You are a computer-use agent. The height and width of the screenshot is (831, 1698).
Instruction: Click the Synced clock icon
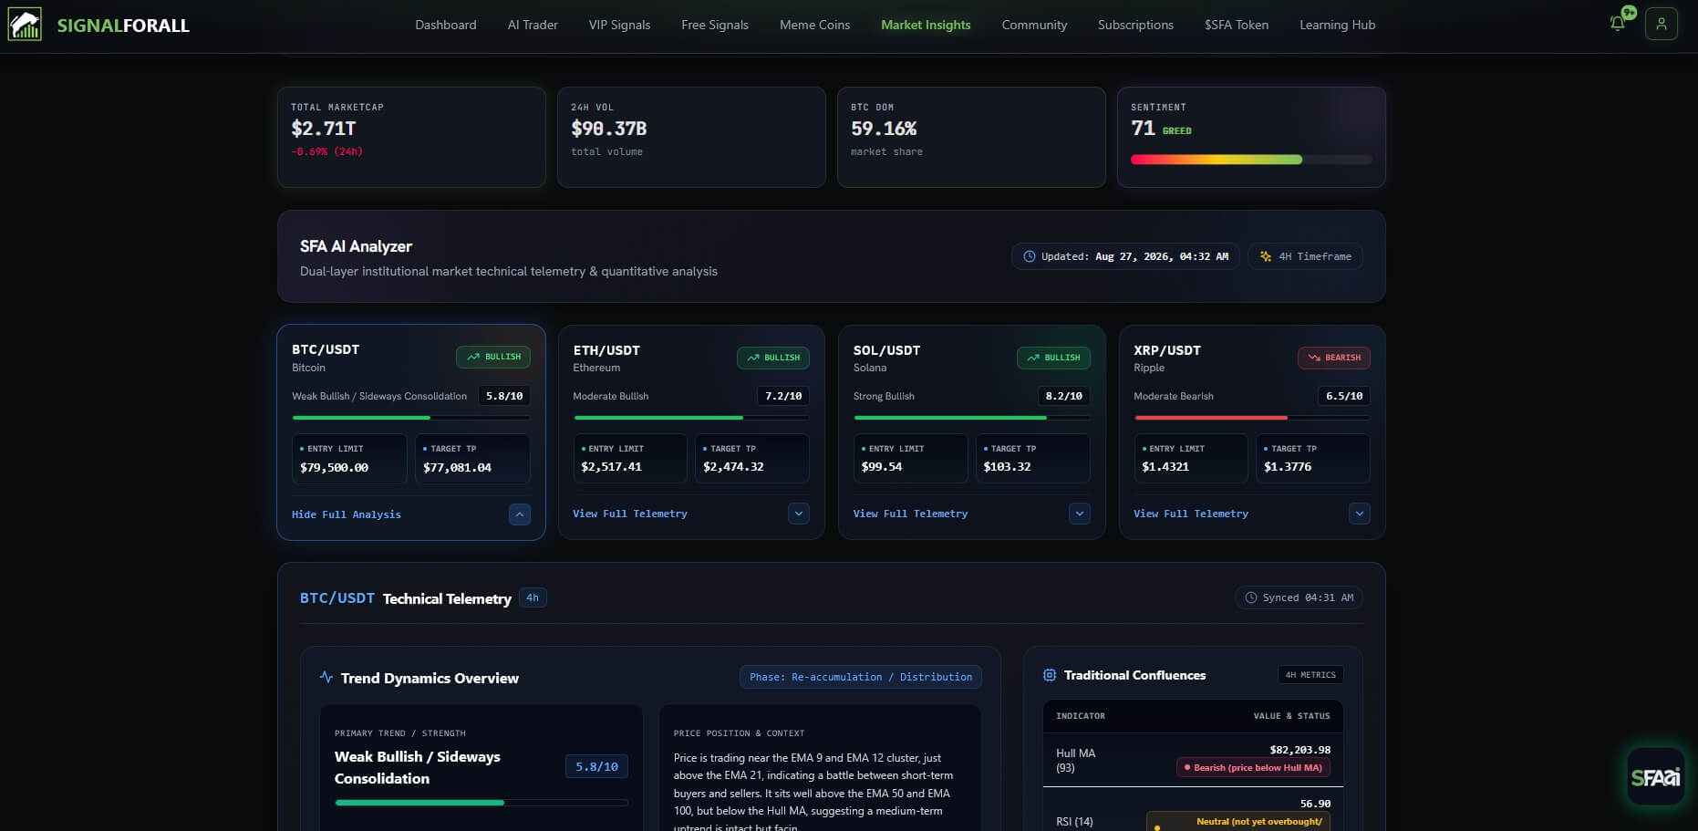pos(1251,597)
